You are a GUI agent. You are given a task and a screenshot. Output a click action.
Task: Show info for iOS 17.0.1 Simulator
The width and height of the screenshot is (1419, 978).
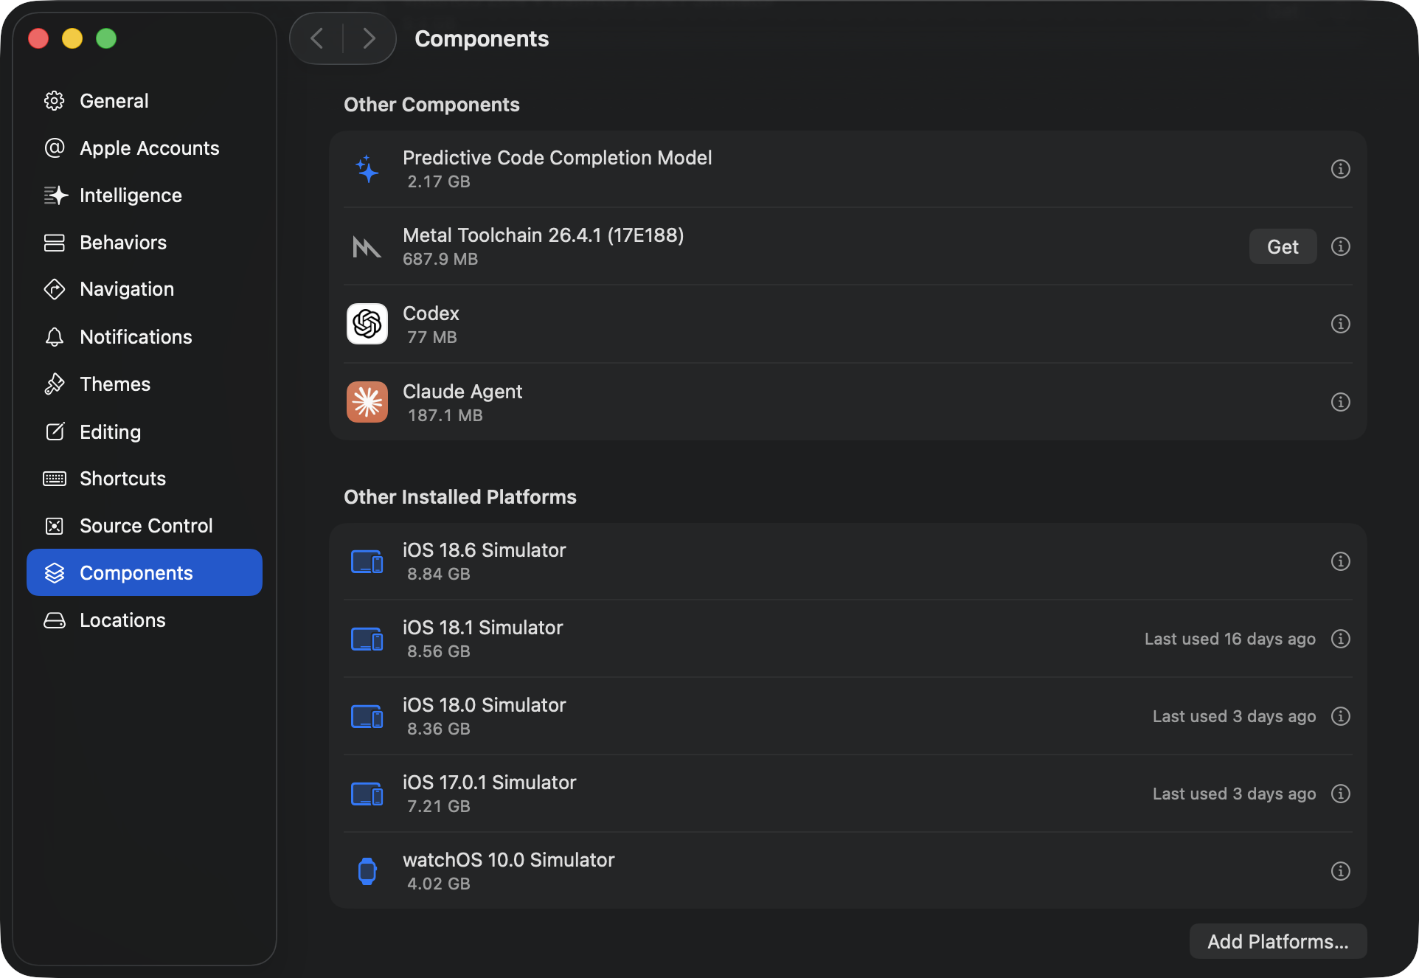[1340, 794]
